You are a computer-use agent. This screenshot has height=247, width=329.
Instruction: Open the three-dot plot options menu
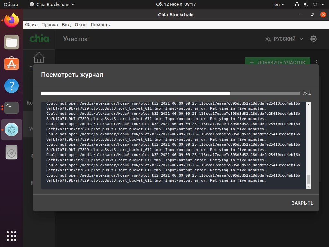click(316, 62)
